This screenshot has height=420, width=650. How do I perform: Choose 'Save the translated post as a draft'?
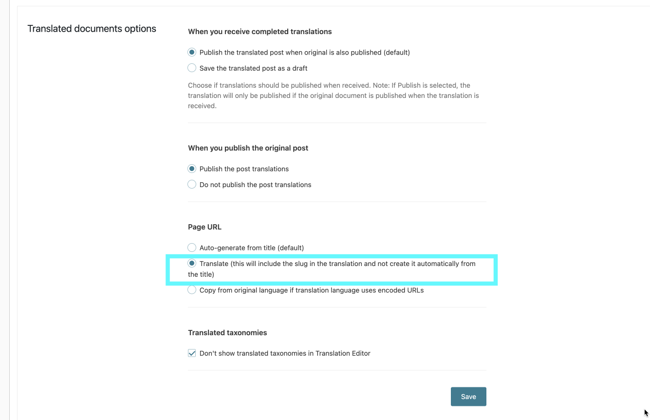192,68
